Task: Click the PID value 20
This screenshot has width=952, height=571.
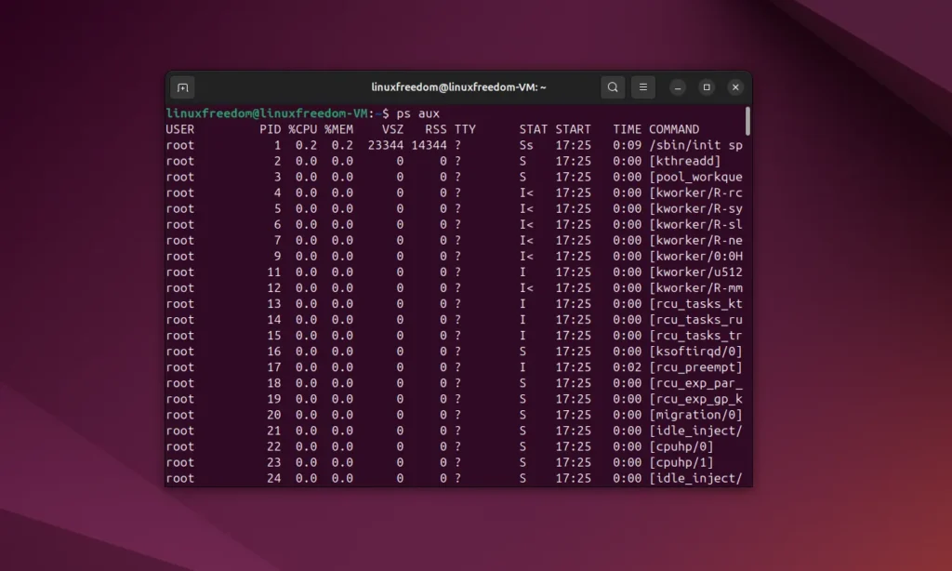Action: coord(274,415)
